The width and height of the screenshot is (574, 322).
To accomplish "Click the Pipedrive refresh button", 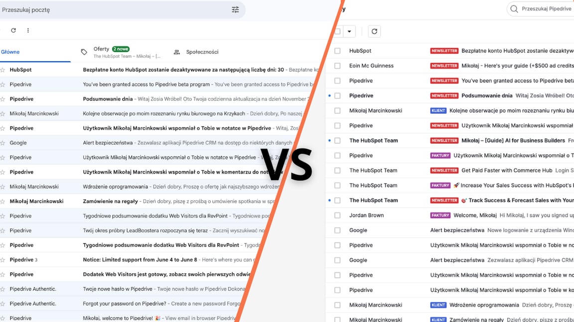I will coord(374,31).
